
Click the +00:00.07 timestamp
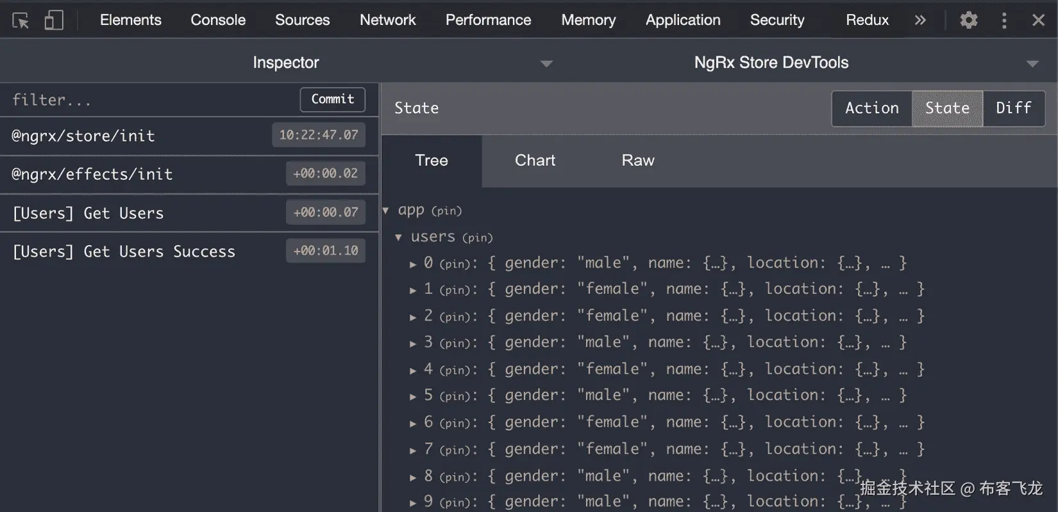326,212
